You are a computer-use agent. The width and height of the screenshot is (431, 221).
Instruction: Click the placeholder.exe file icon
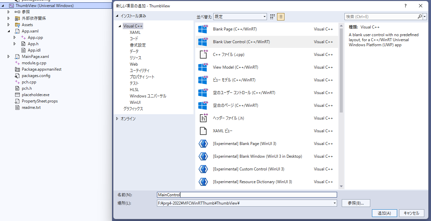(17, 95)
